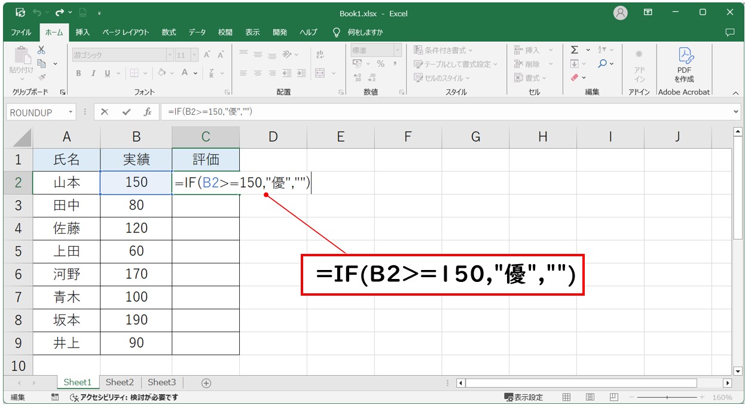Switch to the データ ribbon tab
Image resolution: width=748 pixels, height=408 pixels.
coord(197,32)
